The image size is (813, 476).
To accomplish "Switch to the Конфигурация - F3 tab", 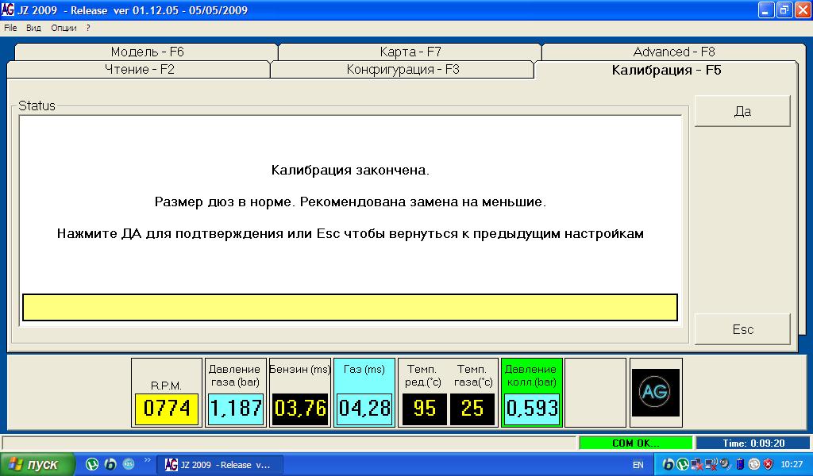I will [403, 70].
